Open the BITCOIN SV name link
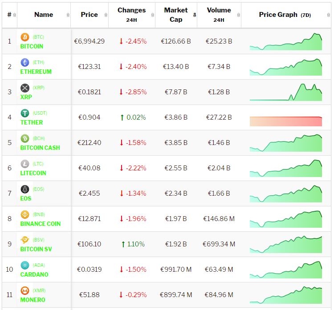Screen dimensions: 334x310 point(36,249)
